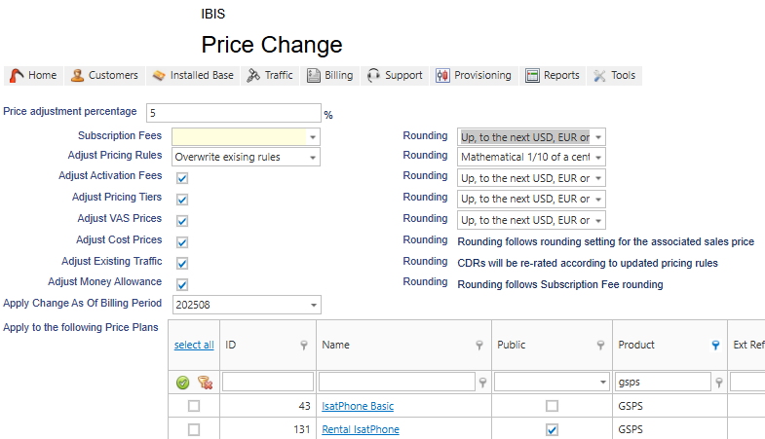The height and width of the screenshot is (439, 765).
Task: Click the pin icon in Name column header
Action: tap(479, 345)
